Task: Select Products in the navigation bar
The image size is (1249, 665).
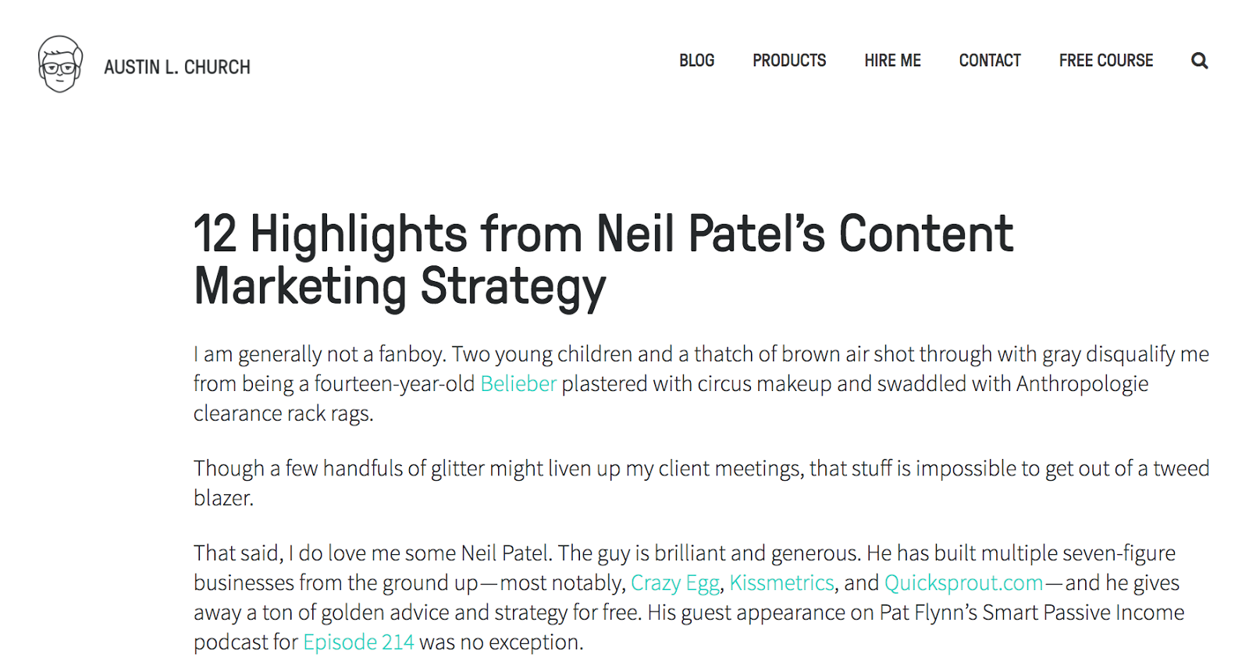Action: tap(789, 61)
